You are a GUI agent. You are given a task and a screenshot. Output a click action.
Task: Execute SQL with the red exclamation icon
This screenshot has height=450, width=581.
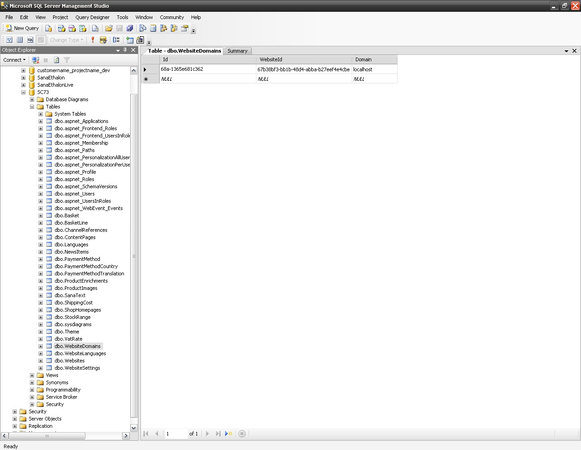click(93, 40)
